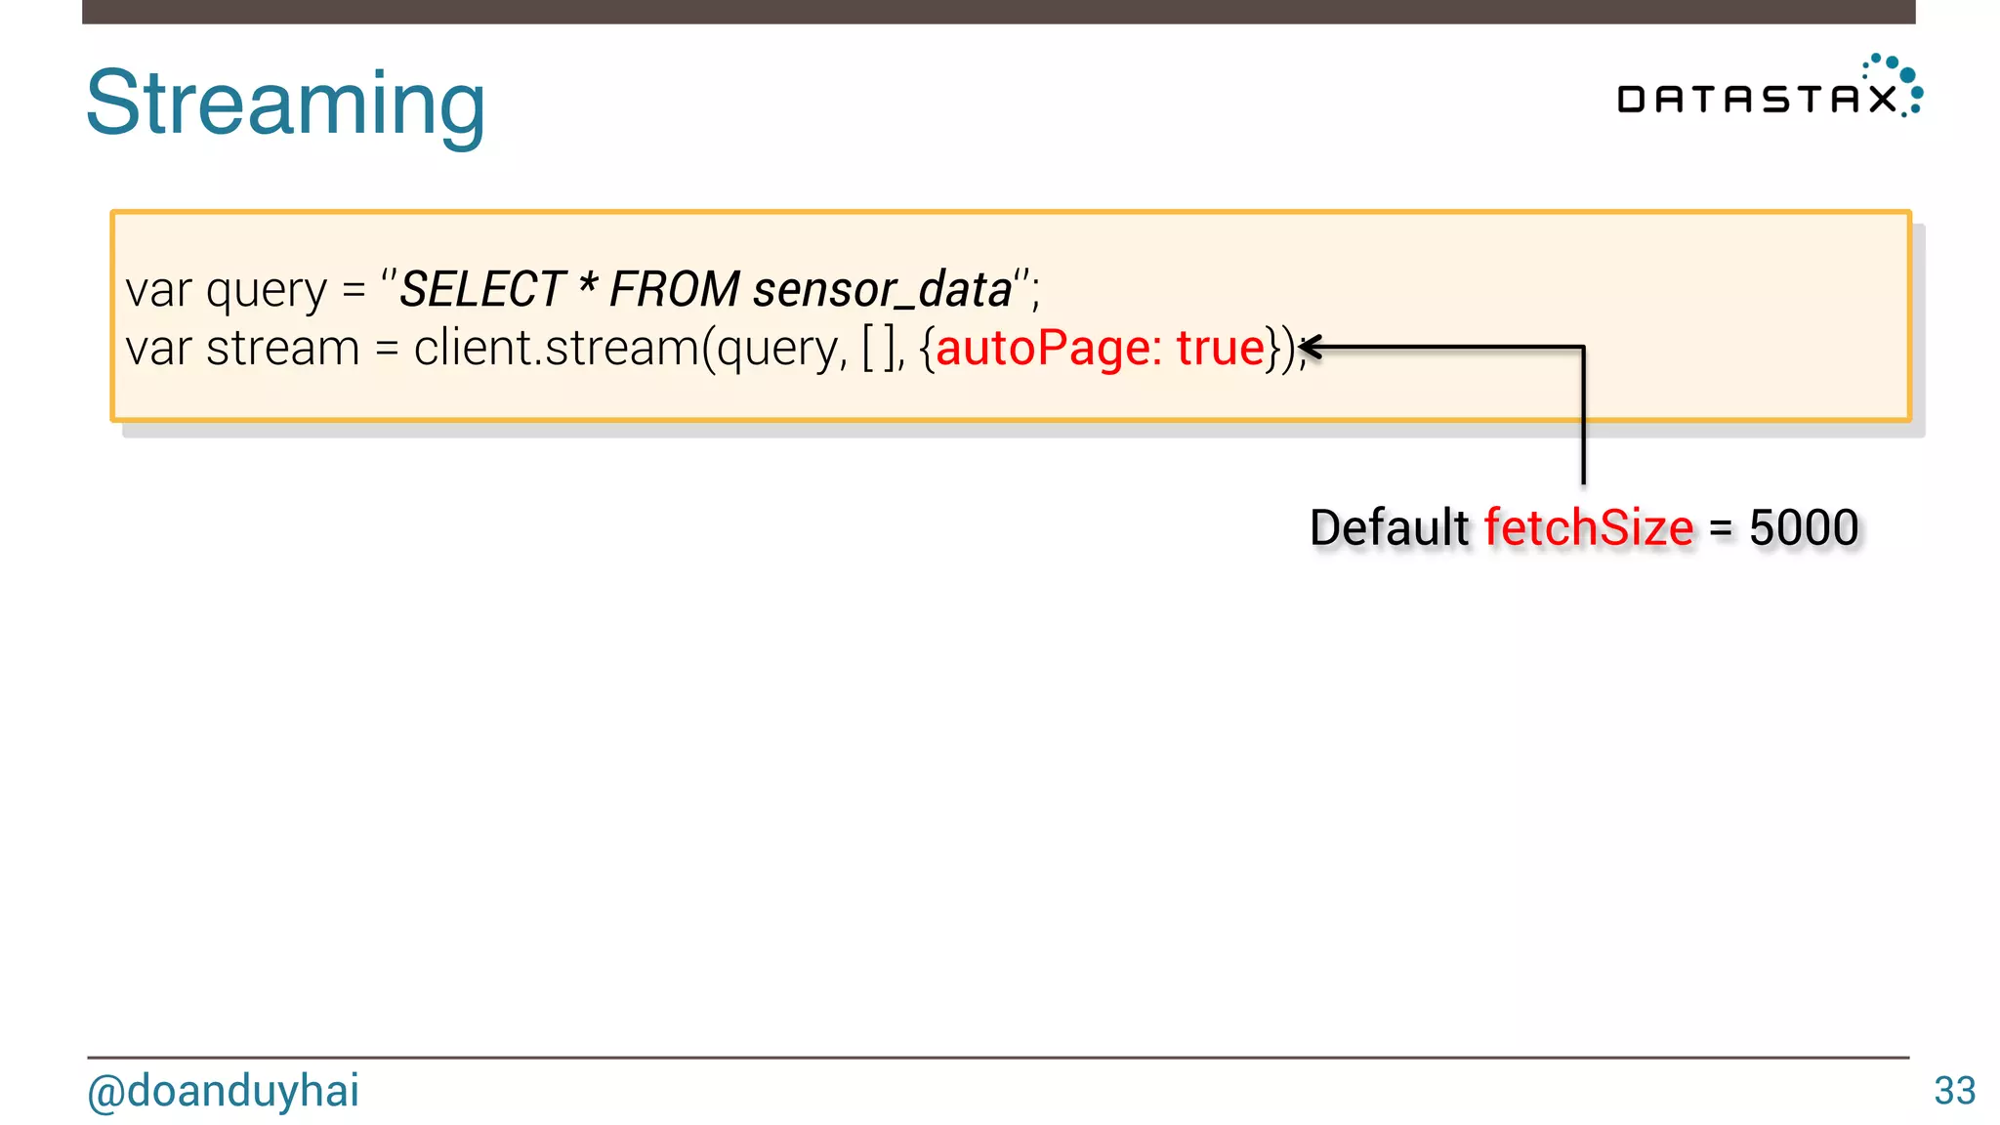This screenshot has height=1125, width=2000.
Task: Click the 'var stream' declaration
Action: (243, 349)
